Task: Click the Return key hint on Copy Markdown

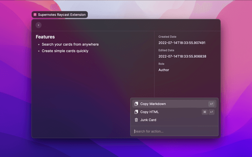Action: click(x=211, y=104)
